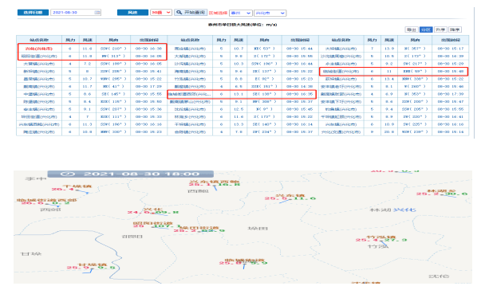Click the blue 选择日期 label
This screenshot has width=485, height=290.
point(33,13)
